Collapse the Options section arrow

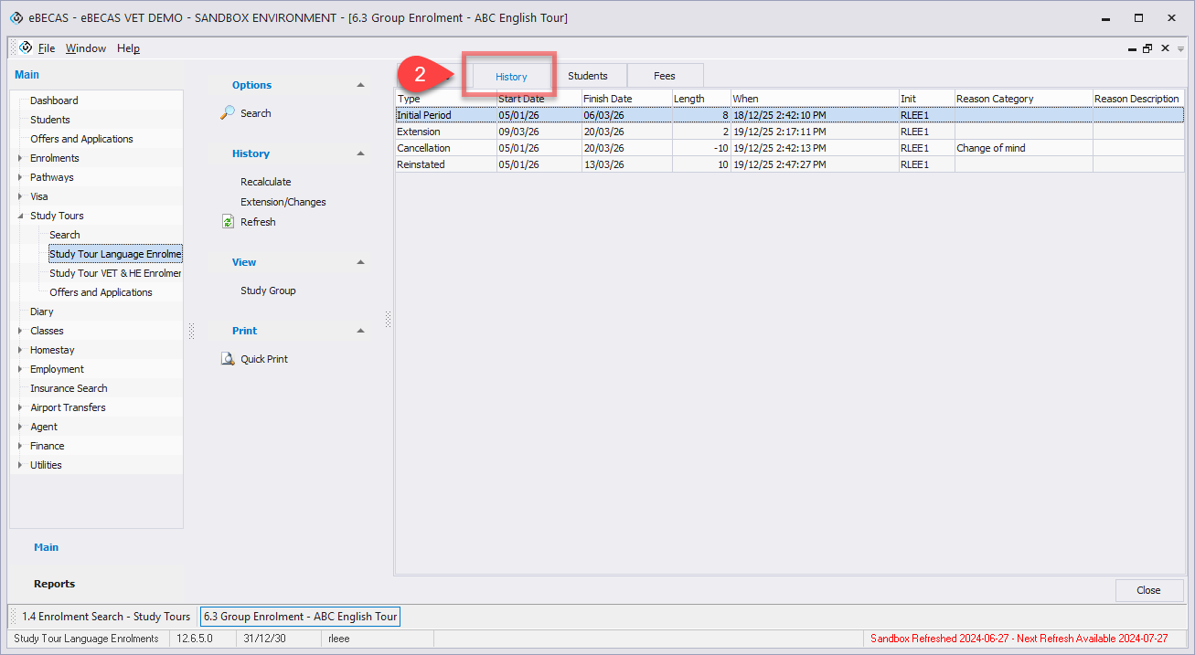point(360,85)
